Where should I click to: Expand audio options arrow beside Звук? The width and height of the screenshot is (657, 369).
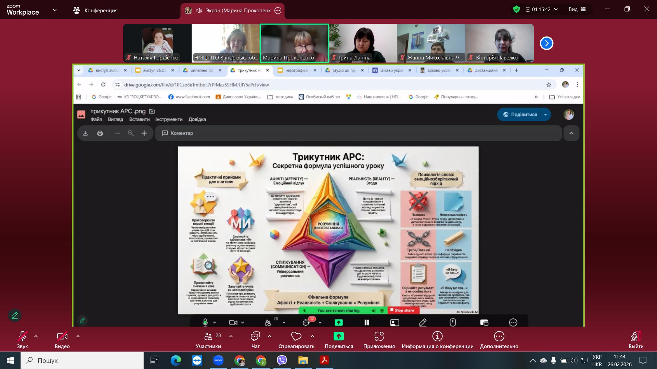tap(36, 336)
